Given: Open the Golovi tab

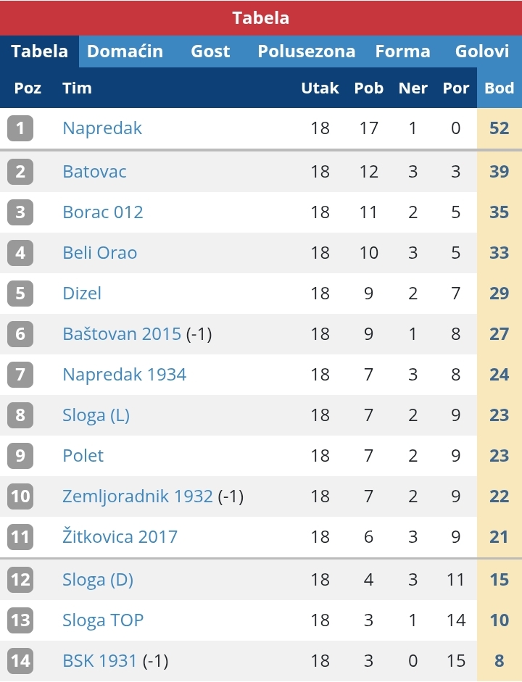Looking at the screenshot, I should pos(482,51).
